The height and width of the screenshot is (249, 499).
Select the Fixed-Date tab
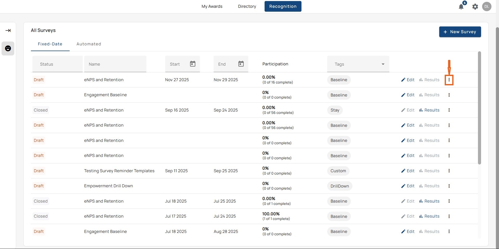50,44
